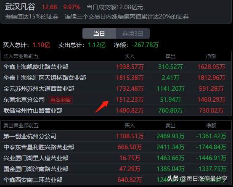The image size is (233, 187).
Task: Click the 9.97% change value
Action: pos(72,7)
